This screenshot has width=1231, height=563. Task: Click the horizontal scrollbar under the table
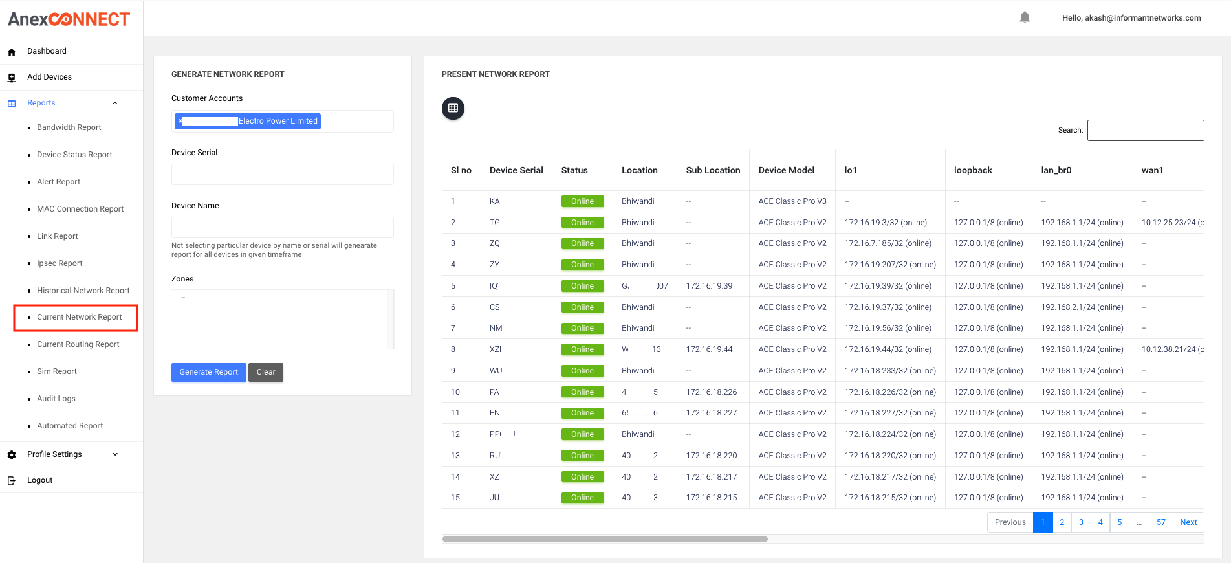(x=605, y=538)
